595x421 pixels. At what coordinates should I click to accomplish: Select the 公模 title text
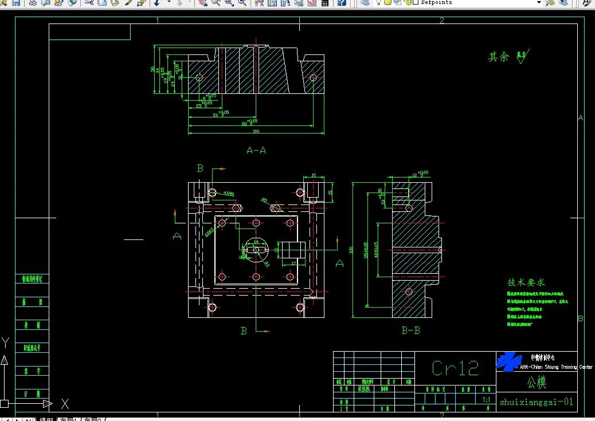pos(537,382)
